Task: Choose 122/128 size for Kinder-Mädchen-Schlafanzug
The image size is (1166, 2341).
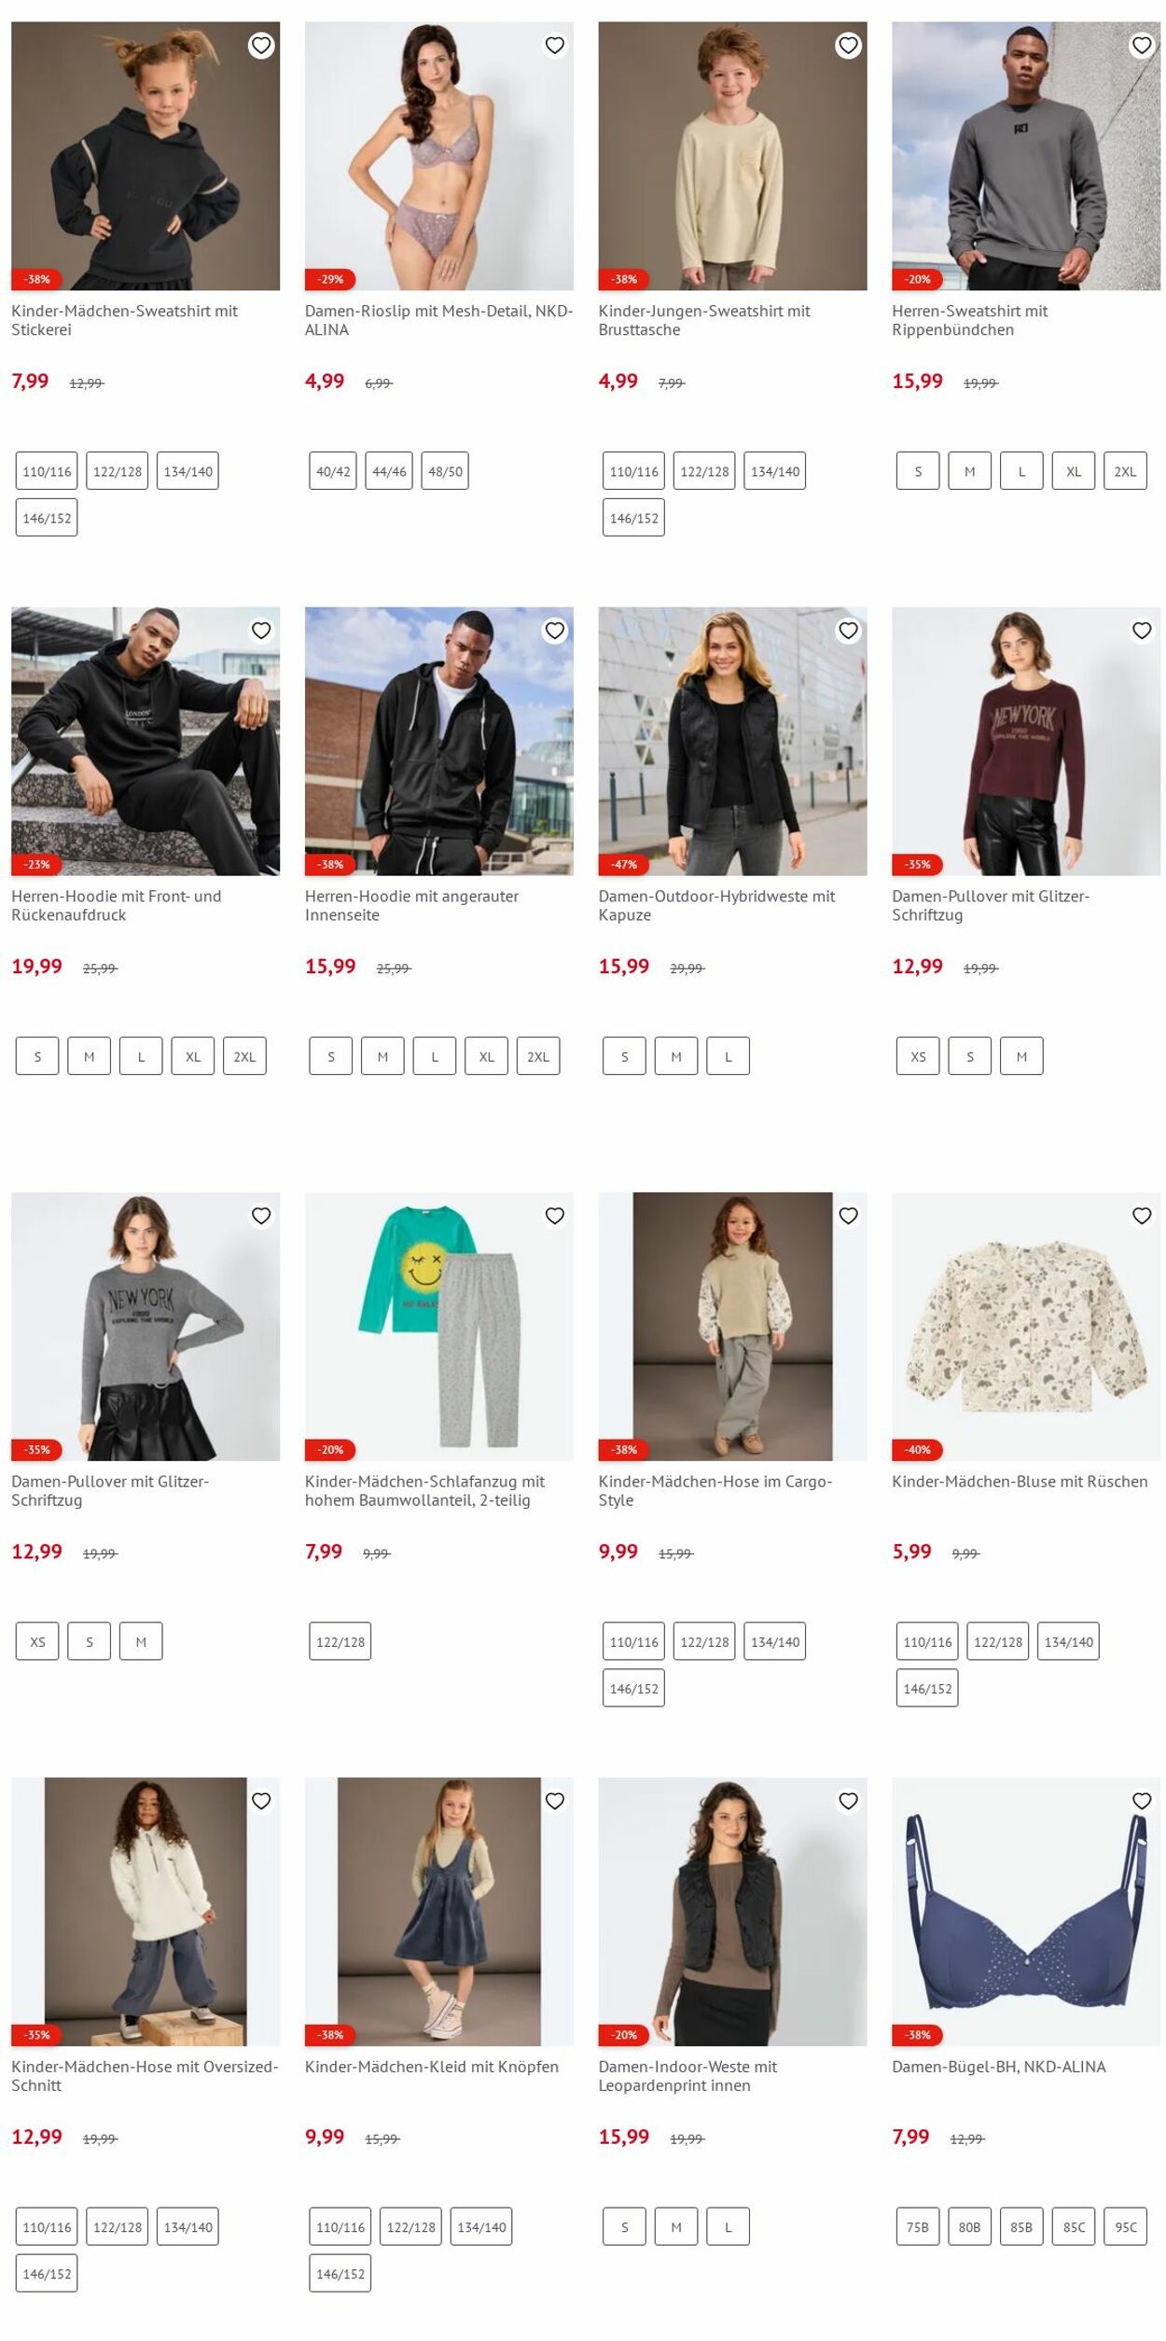Action: [x=340, y=1641]
